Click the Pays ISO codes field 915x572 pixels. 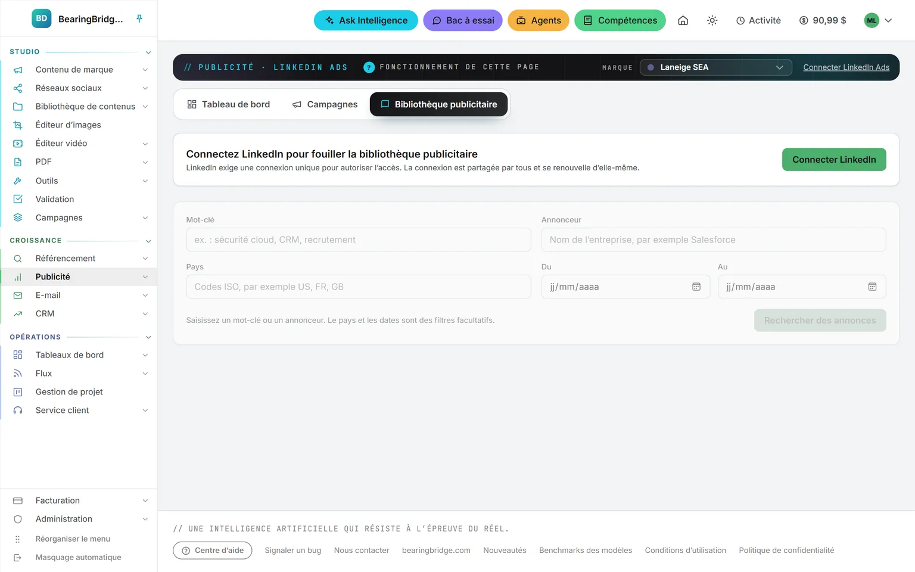[x=359, y=287]
